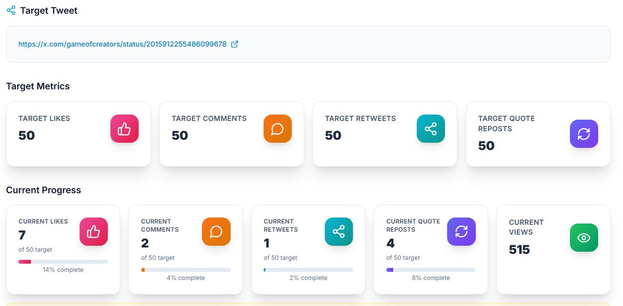Click the thumbs-up icon in Target Likes card
The width and height of the screenshot is (623, 306).
pyautogui.click(x=125, y=129)
